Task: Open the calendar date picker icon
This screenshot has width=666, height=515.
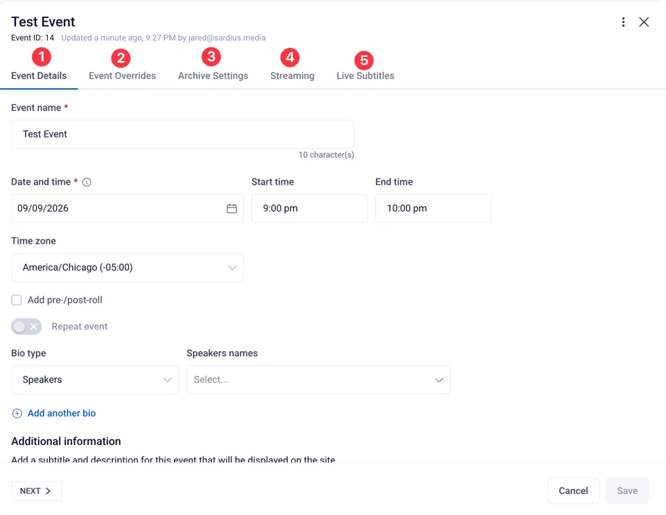Action: tap(232, 208)
